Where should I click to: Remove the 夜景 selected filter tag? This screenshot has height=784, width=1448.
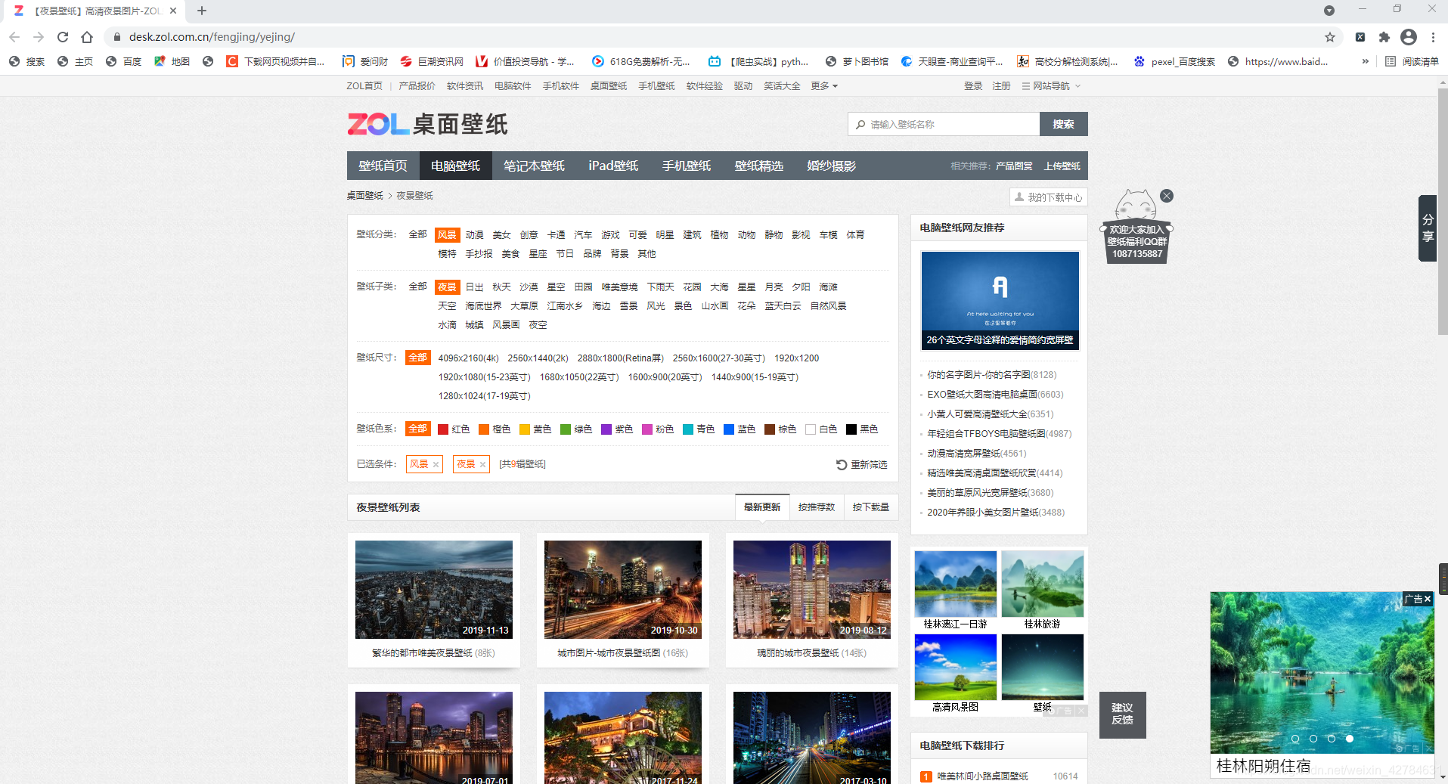coord(482,465)
